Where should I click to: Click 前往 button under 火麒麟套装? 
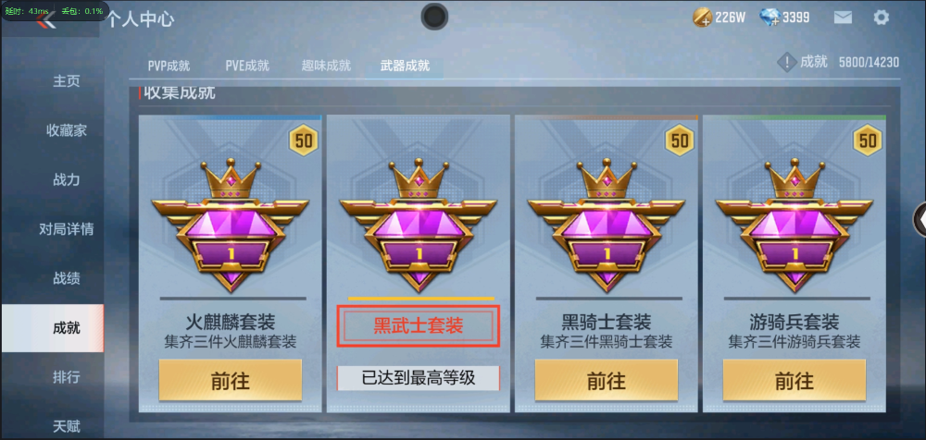click(x=231, y=381)
